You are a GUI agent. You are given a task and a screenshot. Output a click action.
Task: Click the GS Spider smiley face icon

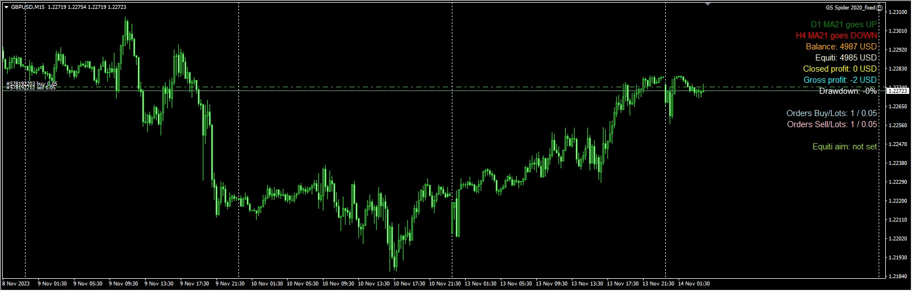880,8
